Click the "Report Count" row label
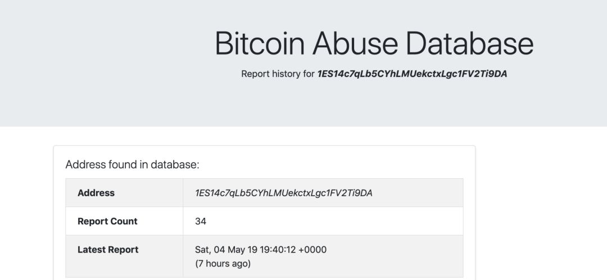The height and width of the screenshot is (280, 607). coord(107,222)
